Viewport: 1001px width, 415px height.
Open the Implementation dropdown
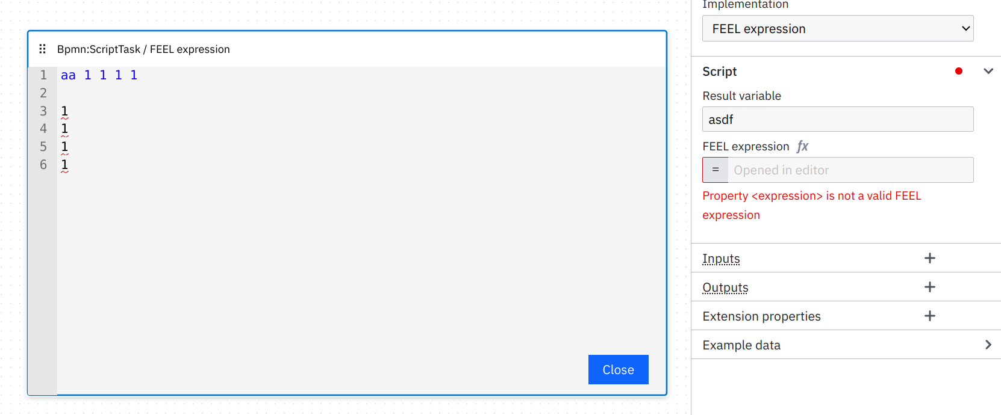coord(837,28)
